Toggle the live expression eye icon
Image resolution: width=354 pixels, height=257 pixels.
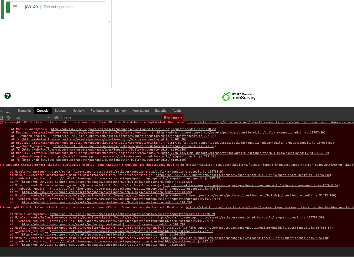click(x=56, y=118)
